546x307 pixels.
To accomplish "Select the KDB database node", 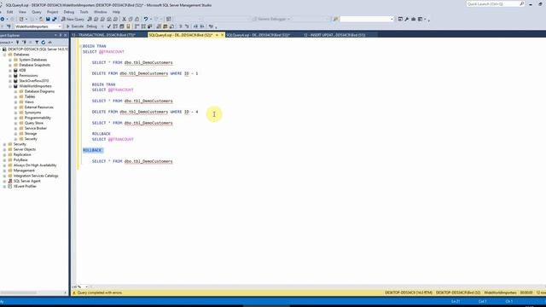I will point(23,70).
